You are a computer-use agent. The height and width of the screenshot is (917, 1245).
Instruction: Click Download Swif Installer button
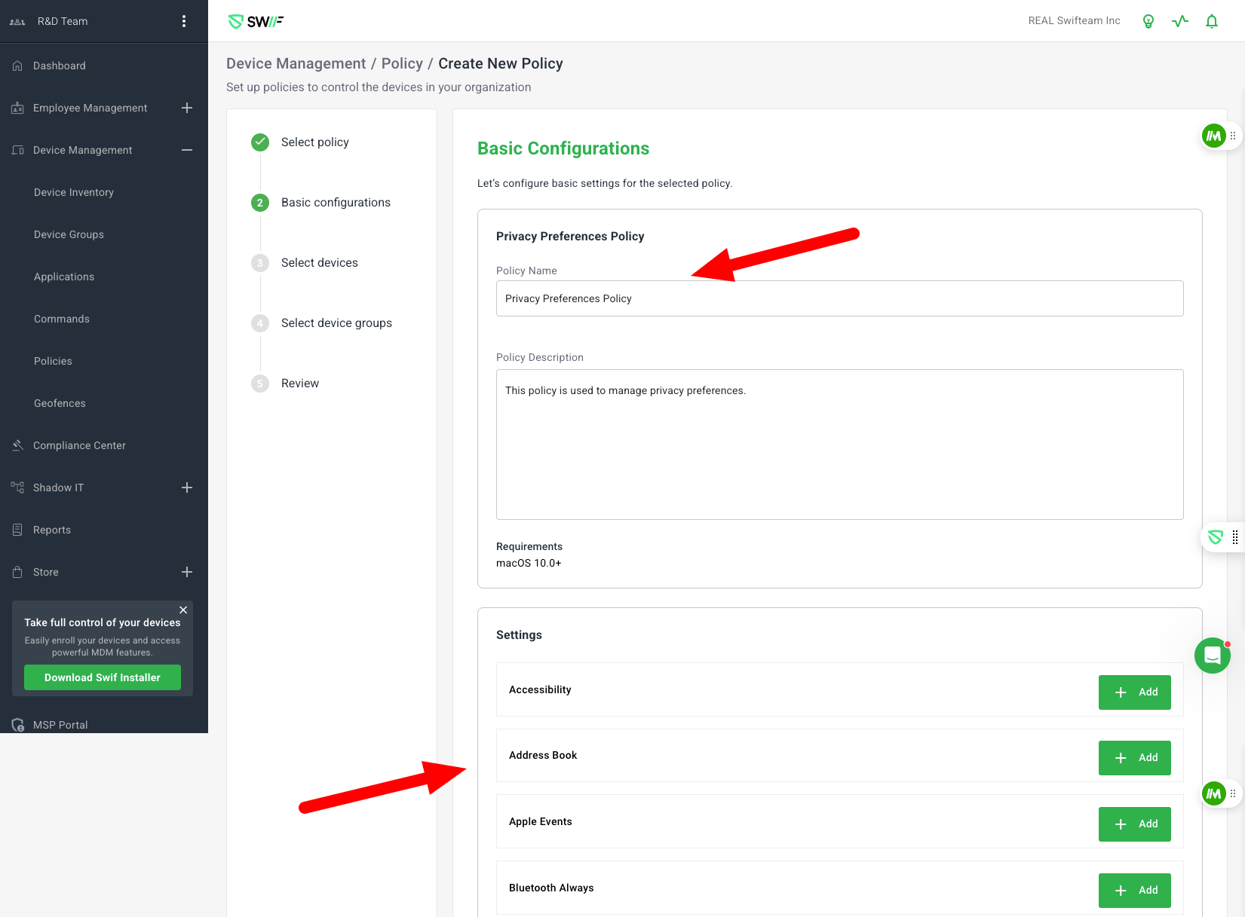(103, 677)
